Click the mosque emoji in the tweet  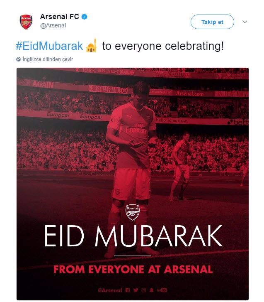(x=91, y=45)
